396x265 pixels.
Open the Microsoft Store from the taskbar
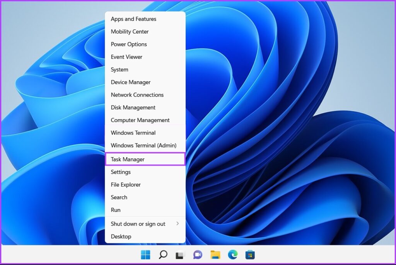point(250,255)
